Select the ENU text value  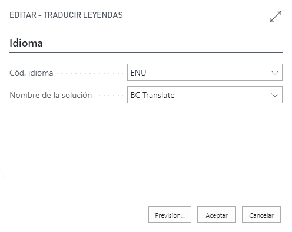(138, 73)
